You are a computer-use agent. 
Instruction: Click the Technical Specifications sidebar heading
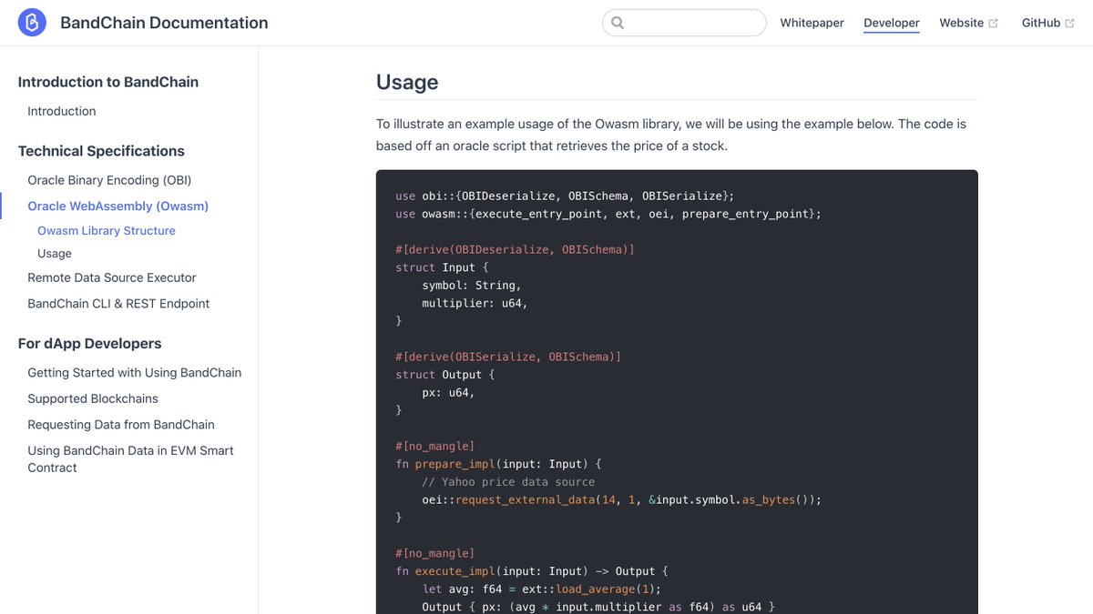101,151
